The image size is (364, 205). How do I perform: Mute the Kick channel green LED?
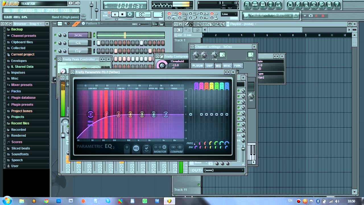(55, 43)
